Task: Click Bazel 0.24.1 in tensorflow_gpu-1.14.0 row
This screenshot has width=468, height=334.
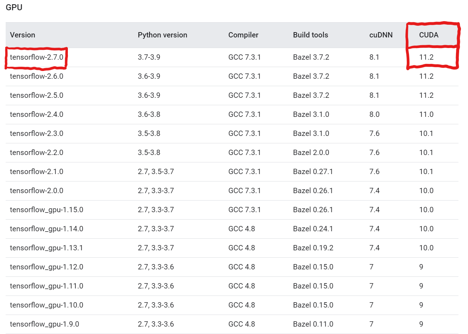Action: (313, 229)
